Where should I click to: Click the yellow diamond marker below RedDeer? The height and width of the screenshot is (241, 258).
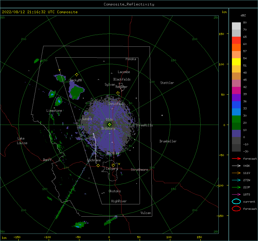118,93
